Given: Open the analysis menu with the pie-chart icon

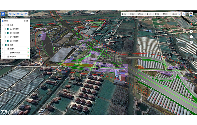Looking at the screenshot, I should pyautogui.click(x=149, y=14).
